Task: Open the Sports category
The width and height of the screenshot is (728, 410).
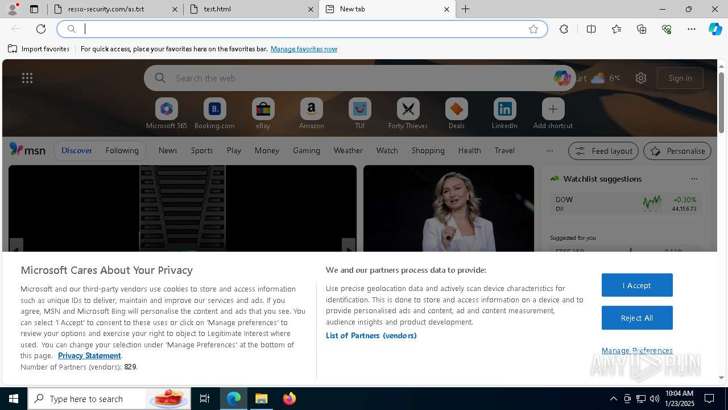Action: [x=202, y=150]
